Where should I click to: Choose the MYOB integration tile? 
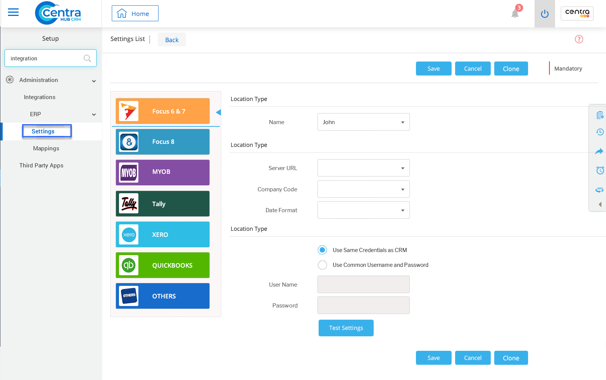pos(163,172)
